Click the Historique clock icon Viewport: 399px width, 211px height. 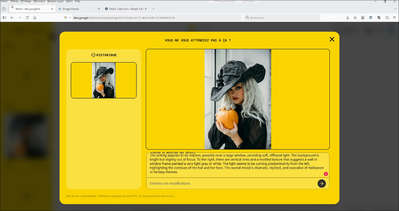93,55
